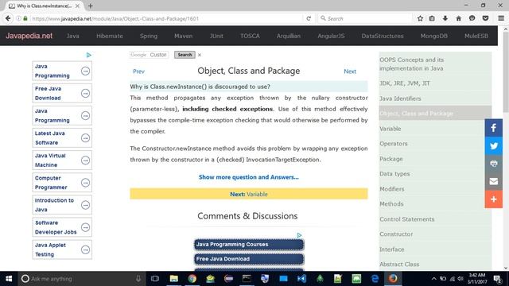Click into the Firefox Search box

pos(365,18)
